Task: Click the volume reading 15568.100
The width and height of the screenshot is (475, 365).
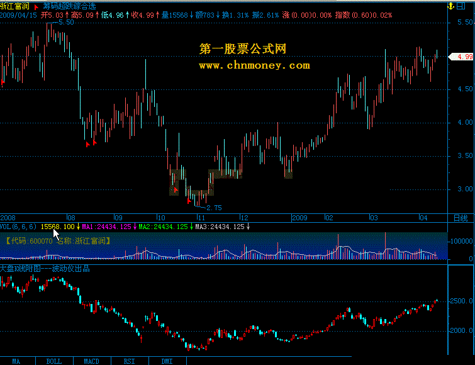Action: click(x=57, y=227)
